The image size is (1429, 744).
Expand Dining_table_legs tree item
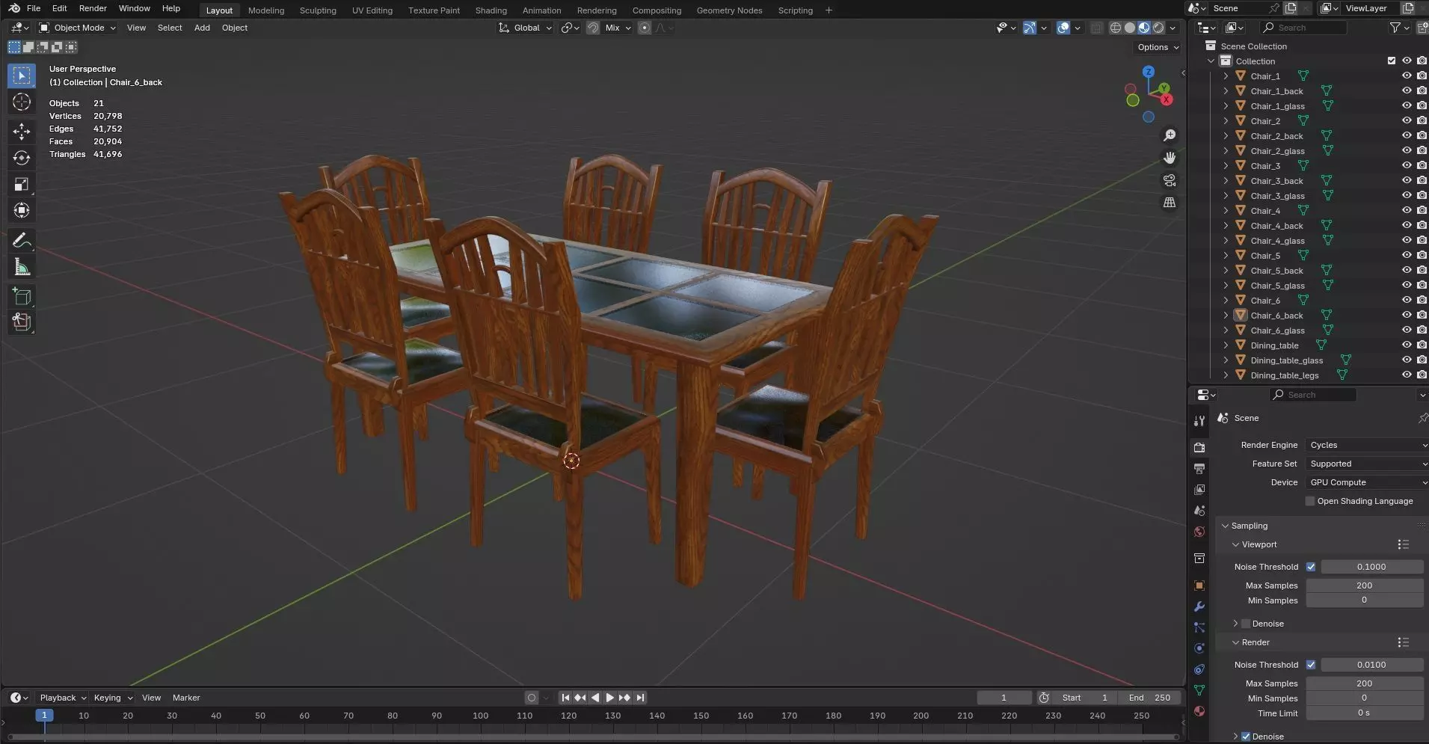point(1226,375)
